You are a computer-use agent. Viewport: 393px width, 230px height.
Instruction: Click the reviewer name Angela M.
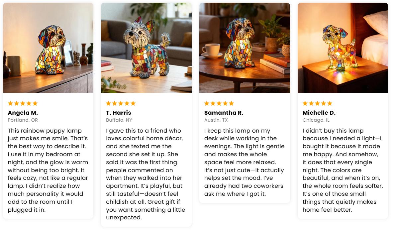pyautogui.click(x=23, y=113)
